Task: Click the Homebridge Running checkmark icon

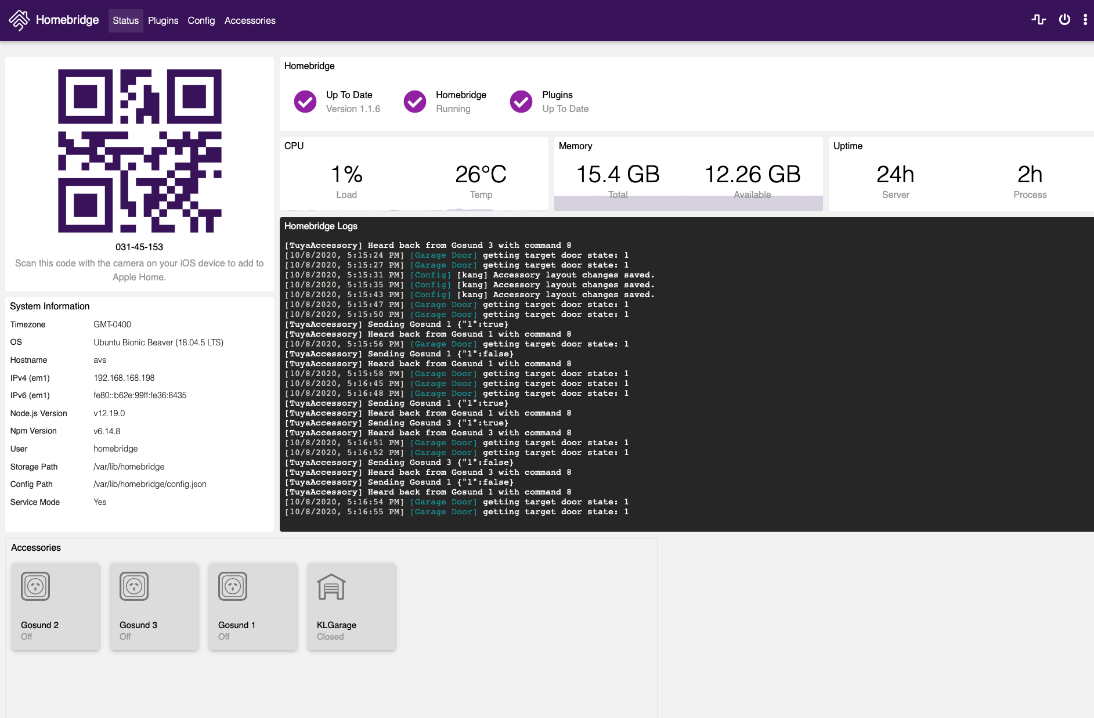Action: pos(415,102)
